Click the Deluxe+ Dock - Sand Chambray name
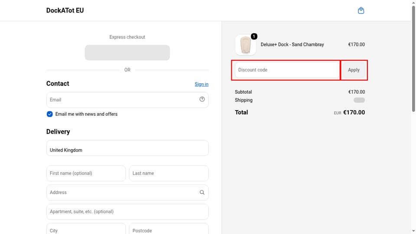The image size is (416, 234). pyautogui.click(x=292, y=45)
